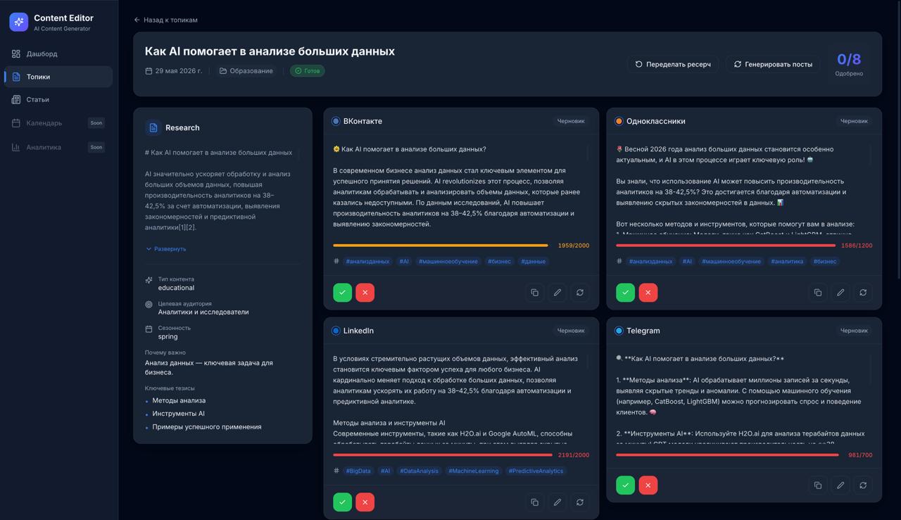Approve the Telegram post
Screen dimensions: 901x520
coord(625,485)
